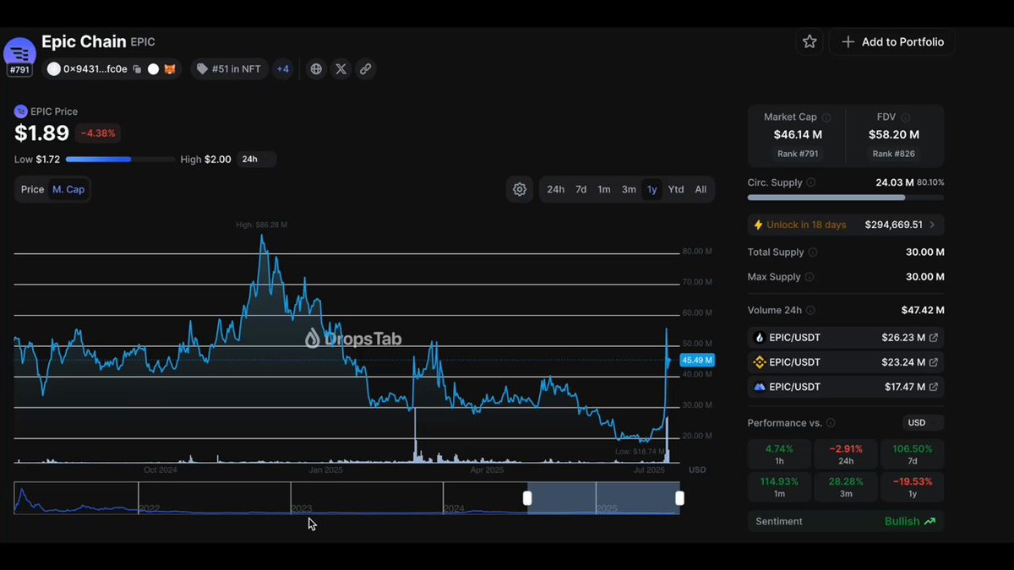The image size is (1014, 570).
Task: Click the 1m performance 114.93% cell
Action: [x=778, y=486]
